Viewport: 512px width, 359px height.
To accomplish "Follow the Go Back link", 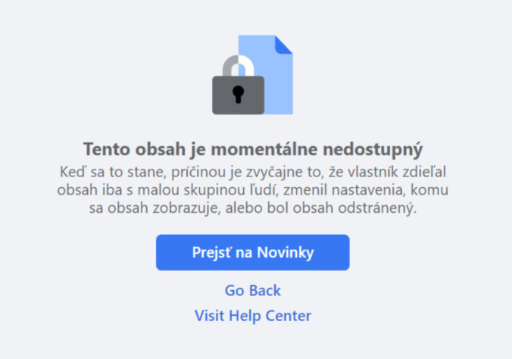I will pos(252,290).
